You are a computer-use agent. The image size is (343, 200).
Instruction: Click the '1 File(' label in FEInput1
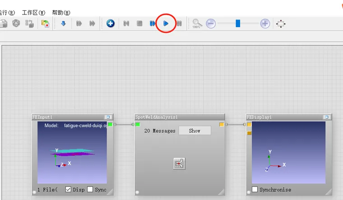(x=47, y=190)
